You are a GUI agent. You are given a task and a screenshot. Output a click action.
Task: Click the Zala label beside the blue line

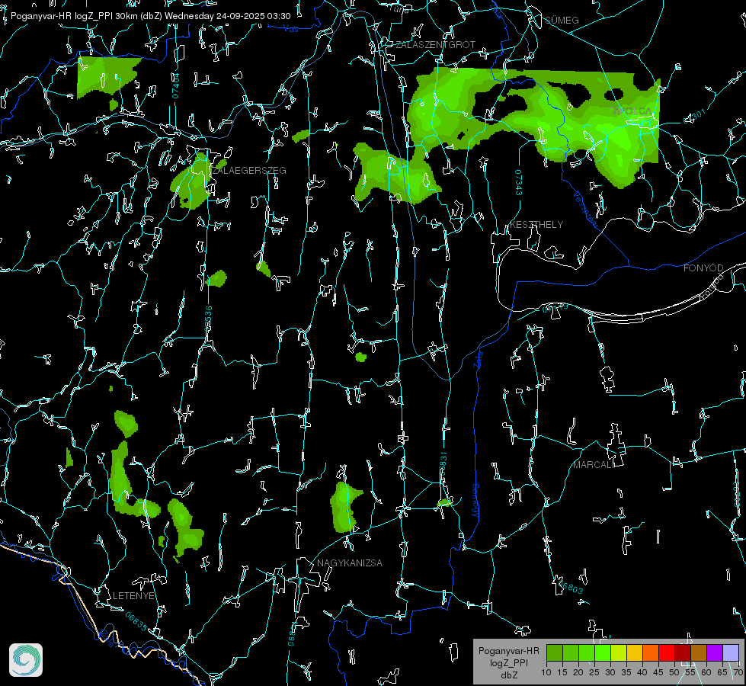477,359
